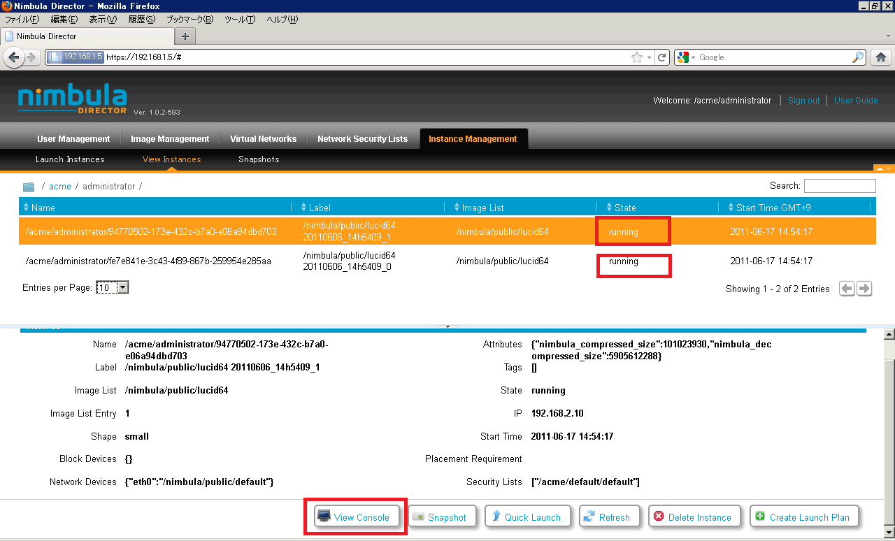Switch to the Image Management tab
Viewport: 895px width, 541px height.
pos(170,139)
